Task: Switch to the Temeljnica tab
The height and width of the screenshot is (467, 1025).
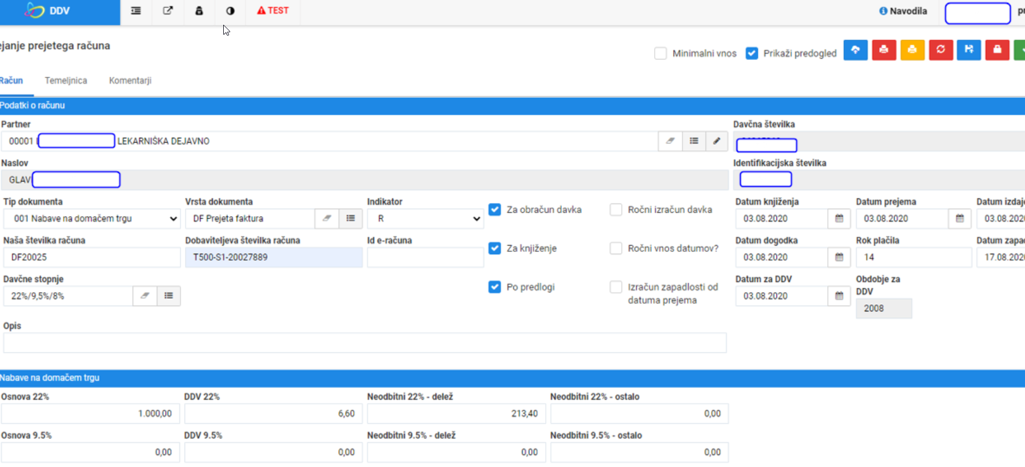Action: [66, 80]
